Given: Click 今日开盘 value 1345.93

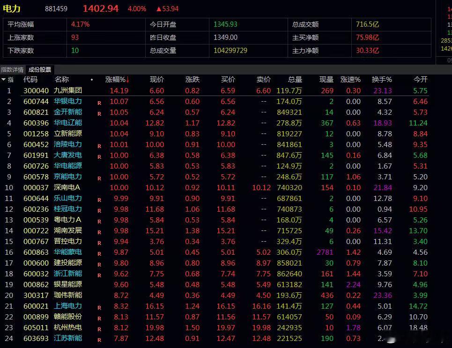Looking at the screenshot, I should [x=225, y=24].
